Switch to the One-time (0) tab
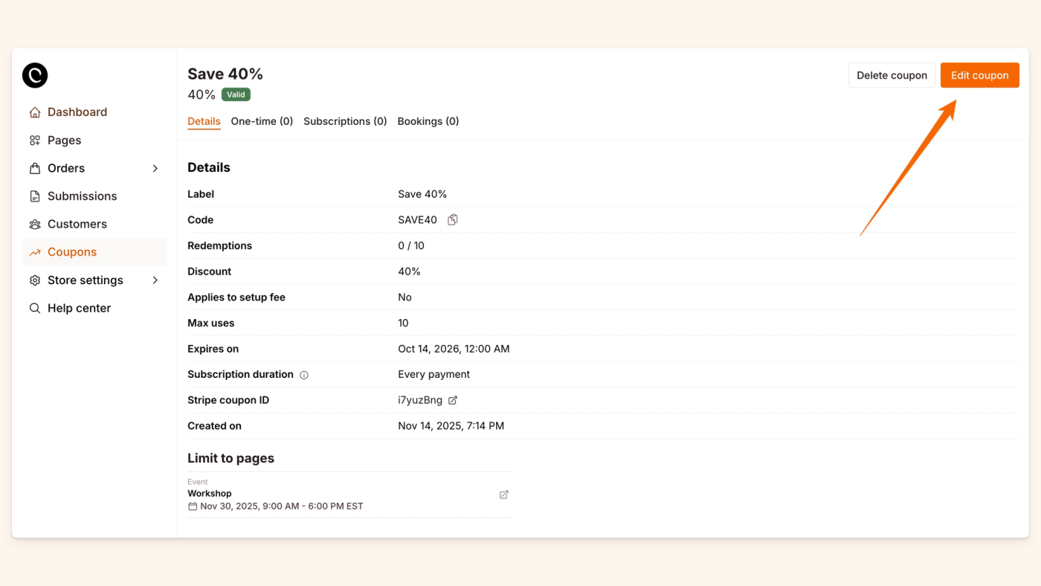 click(262, 121)
